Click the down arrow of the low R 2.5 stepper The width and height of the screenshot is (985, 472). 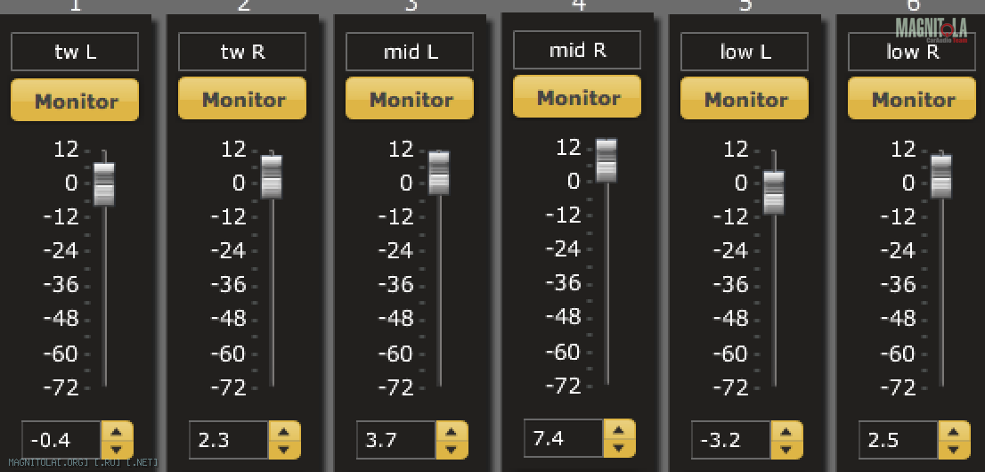point(954,450)
